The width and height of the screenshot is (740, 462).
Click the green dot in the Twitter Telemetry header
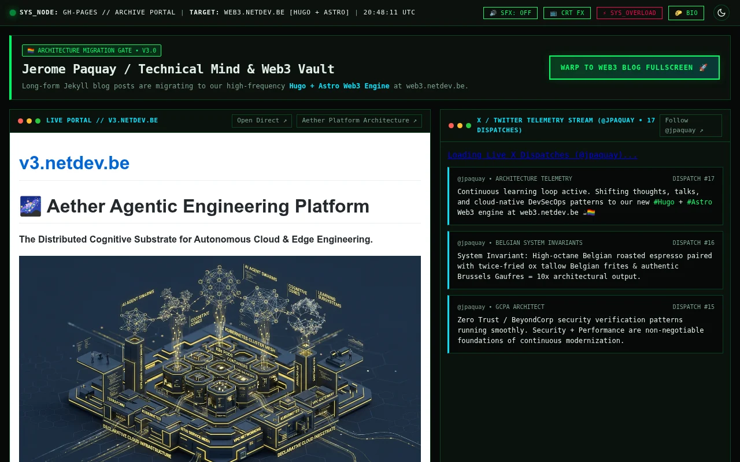coord(468,125)
